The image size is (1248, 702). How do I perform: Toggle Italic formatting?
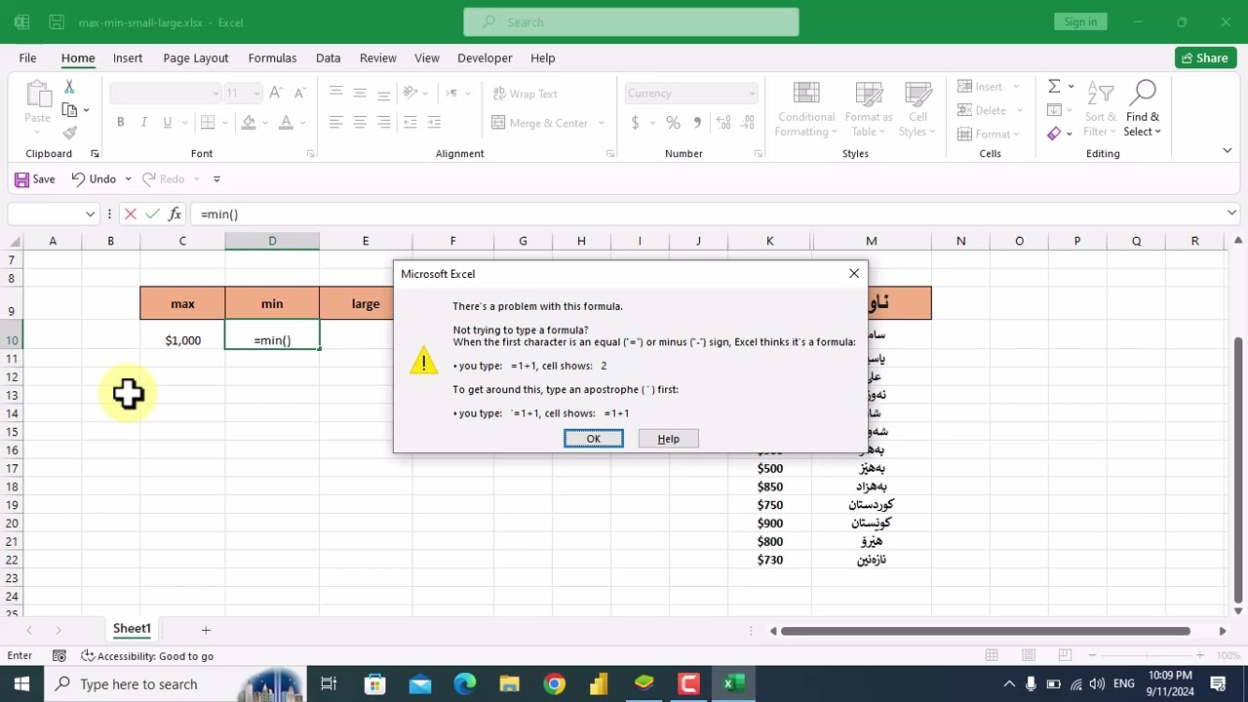pyautogui.click(x=143, y=123)
